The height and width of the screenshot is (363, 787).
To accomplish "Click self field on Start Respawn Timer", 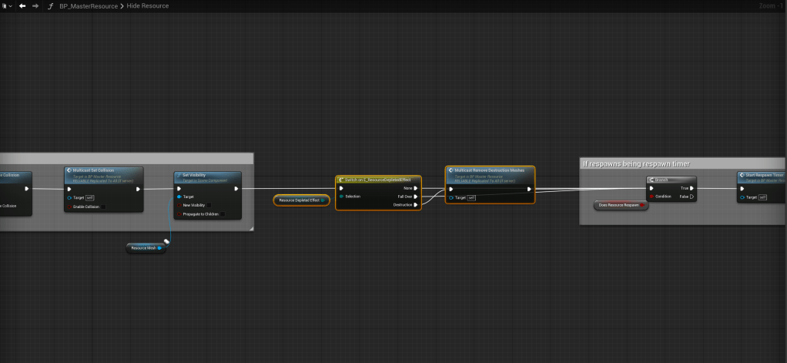I will [762, 197].
